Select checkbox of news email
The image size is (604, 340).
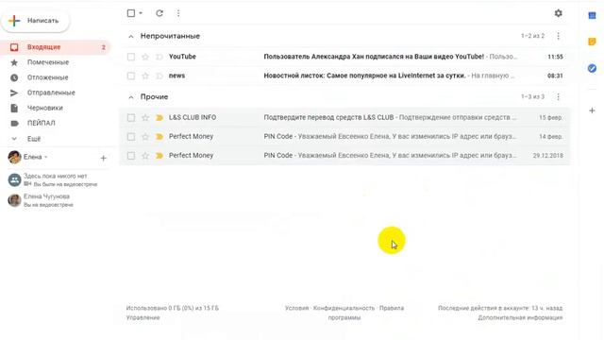click(x=131, y=76)
